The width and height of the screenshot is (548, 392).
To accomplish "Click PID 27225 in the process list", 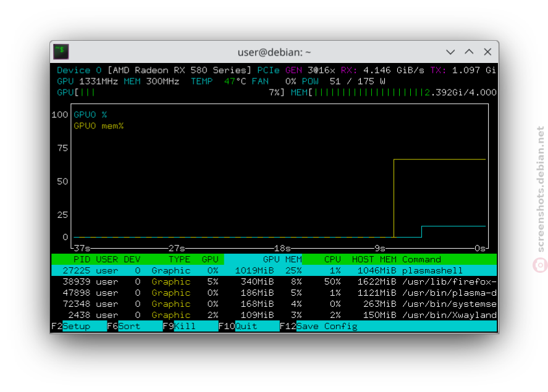I will 76,270.
